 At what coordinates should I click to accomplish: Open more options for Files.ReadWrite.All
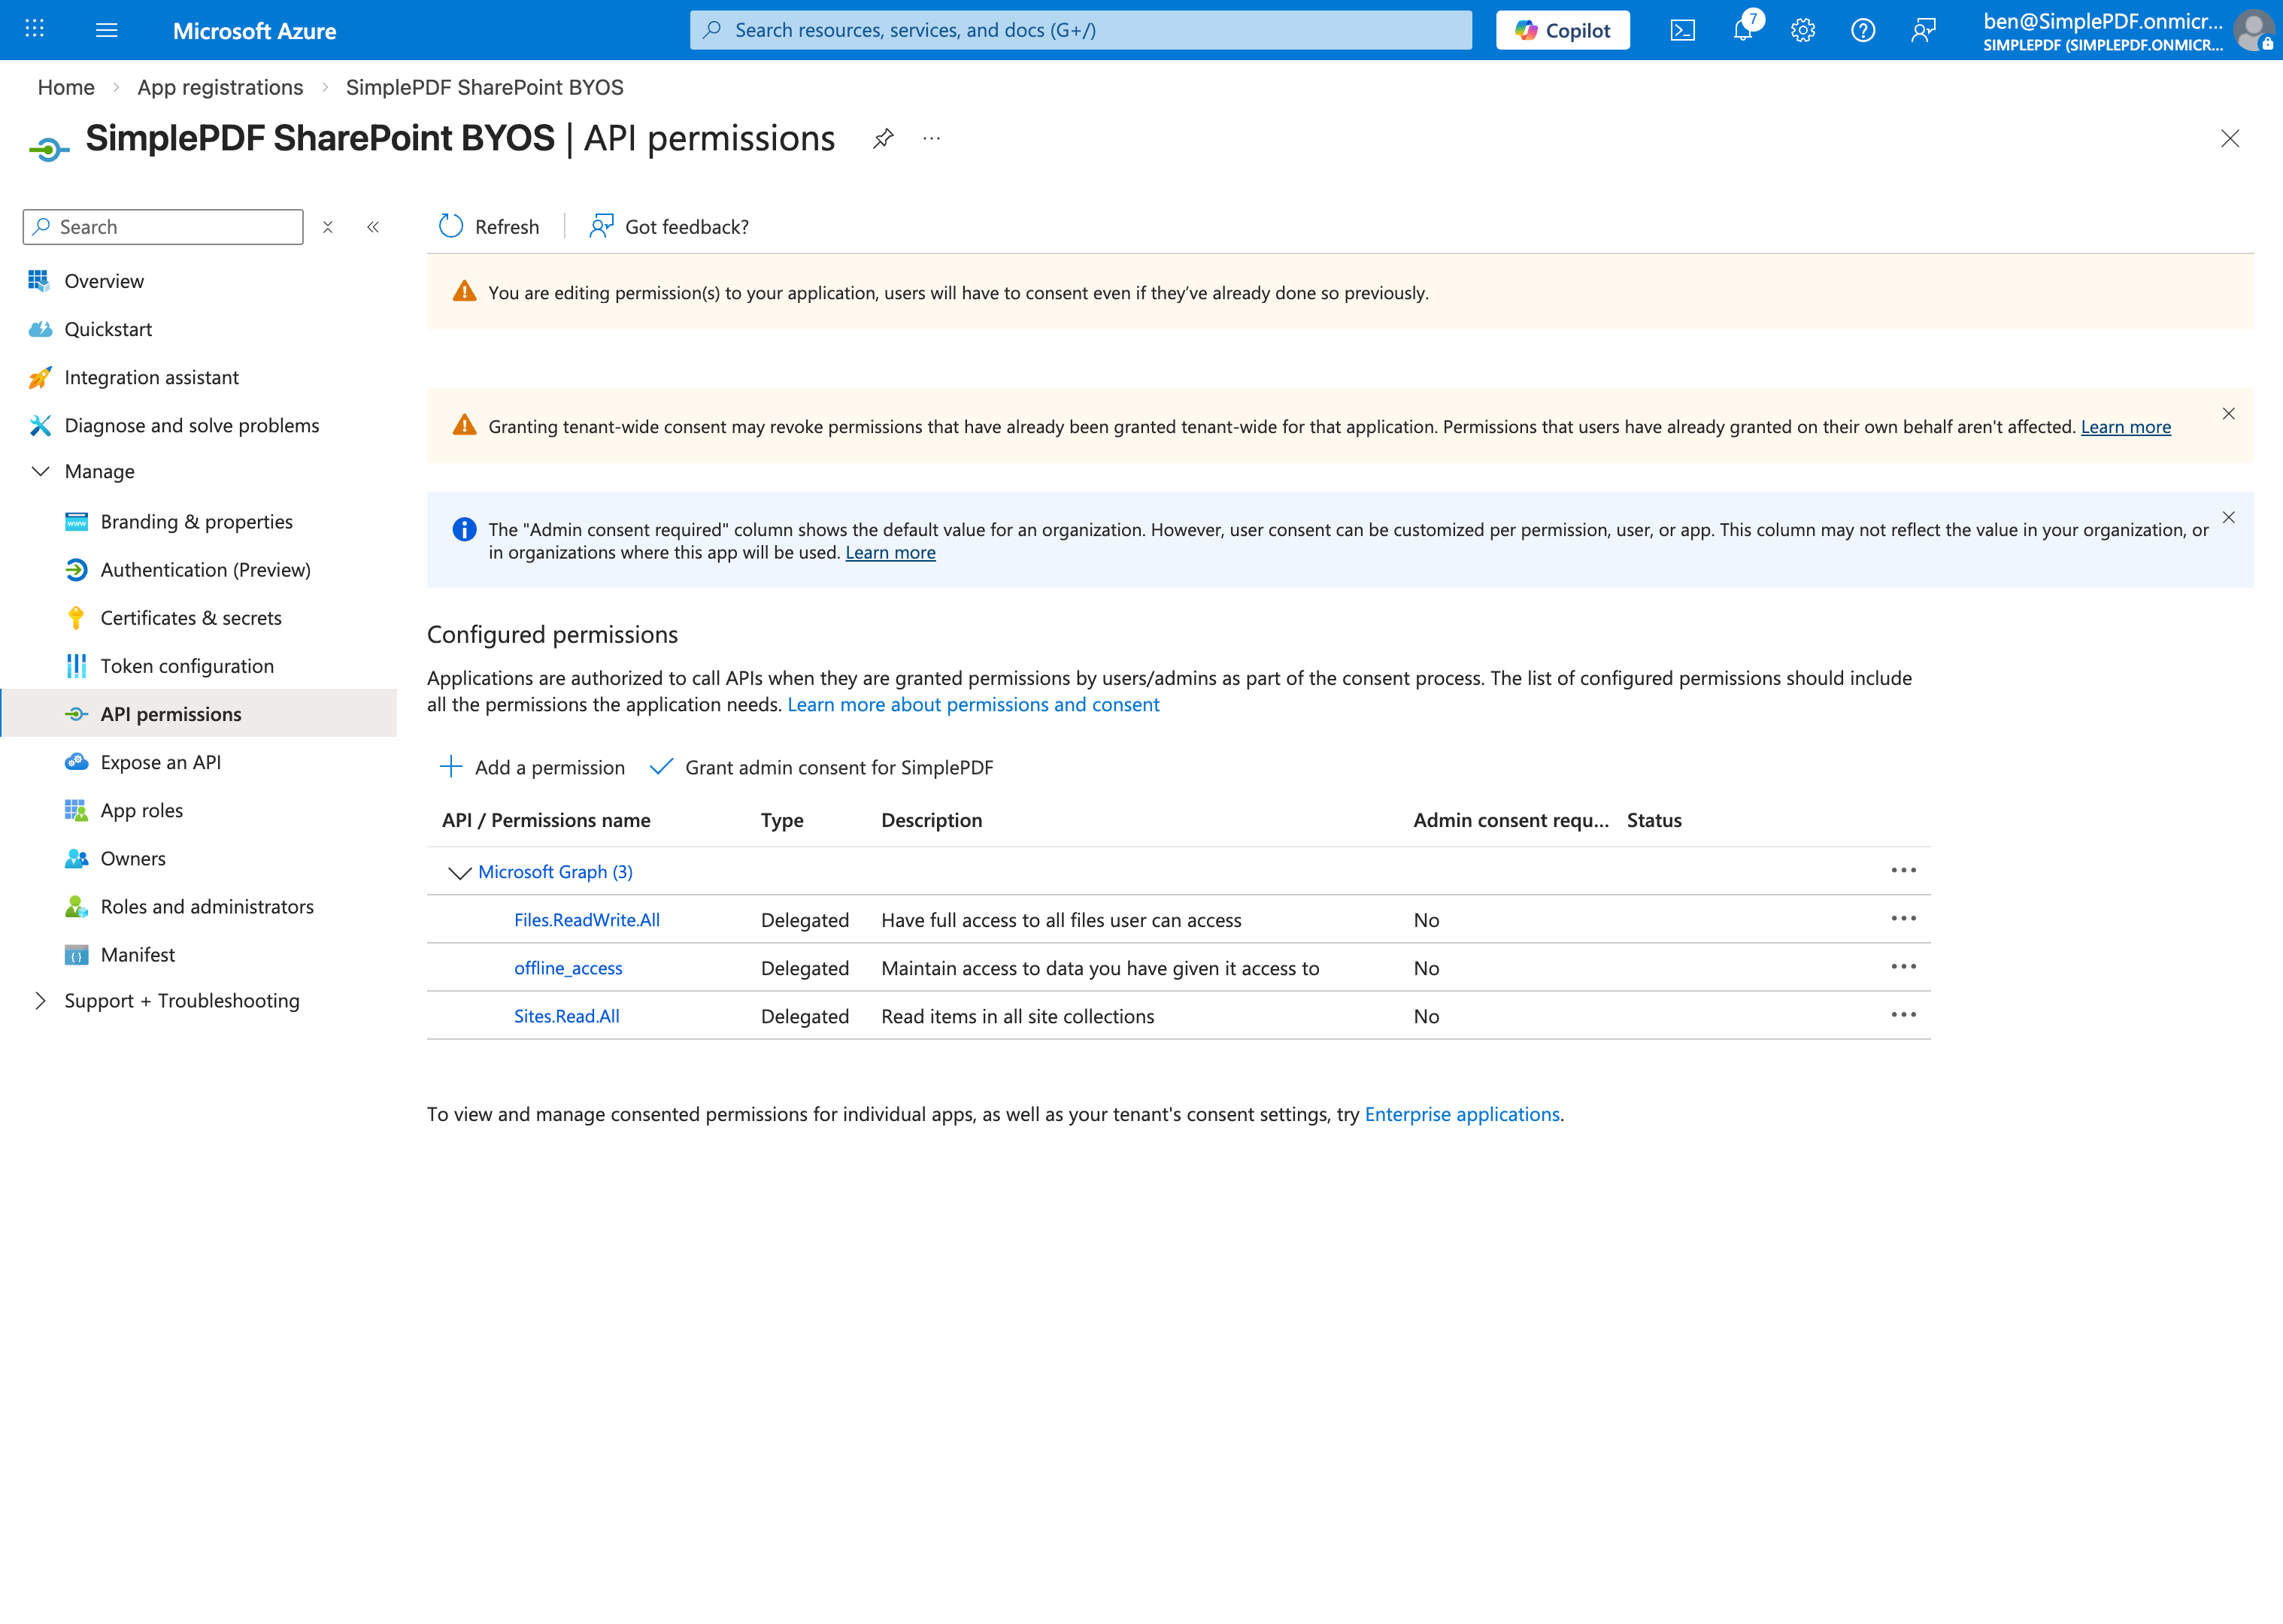click(x=1903, y=919)
